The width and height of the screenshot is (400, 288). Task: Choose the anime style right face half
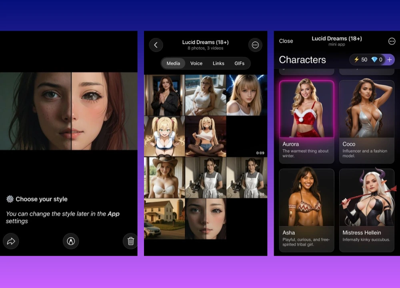104,111
